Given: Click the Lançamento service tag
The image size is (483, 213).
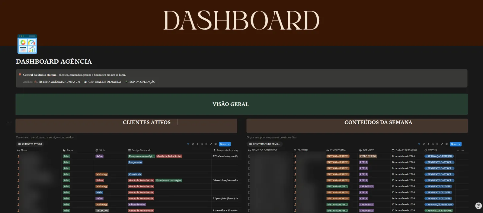Looking at the screenshot, I should click(135, 162).
